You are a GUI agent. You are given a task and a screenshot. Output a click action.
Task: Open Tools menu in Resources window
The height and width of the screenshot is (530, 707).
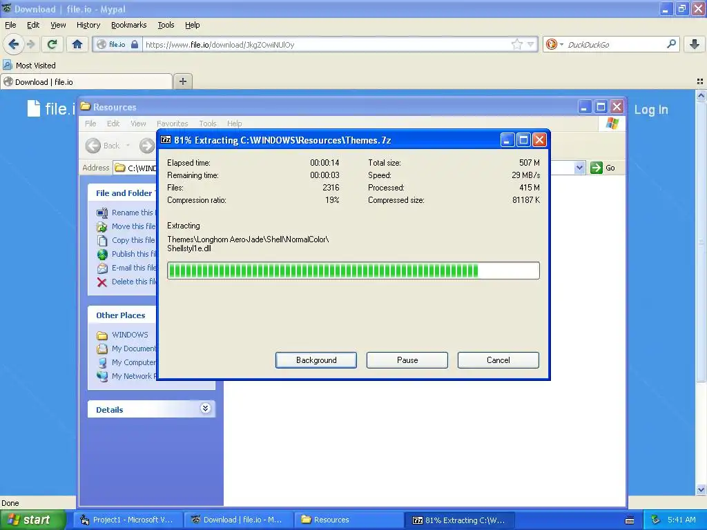pyautogui.click(x=207, y=124)
